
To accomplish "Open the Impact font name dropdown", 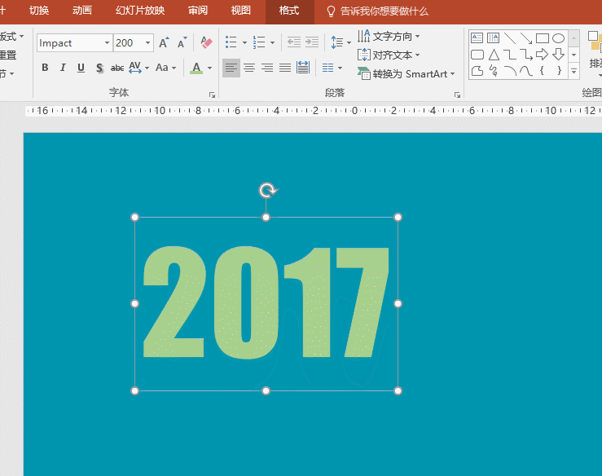I will [107, 43].
